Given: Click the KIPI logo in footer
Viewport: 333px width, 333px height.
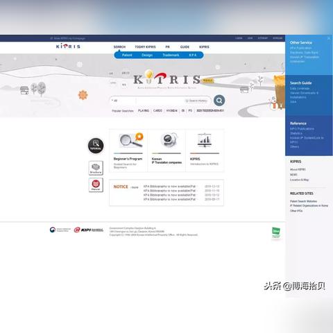Looking at the screenshot, I should coord(89,230).
